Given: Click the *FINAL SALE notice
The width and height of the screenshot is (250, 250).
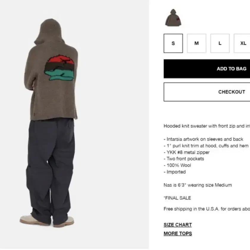Looking at the screenshot, I should click(x=177, y=198).
